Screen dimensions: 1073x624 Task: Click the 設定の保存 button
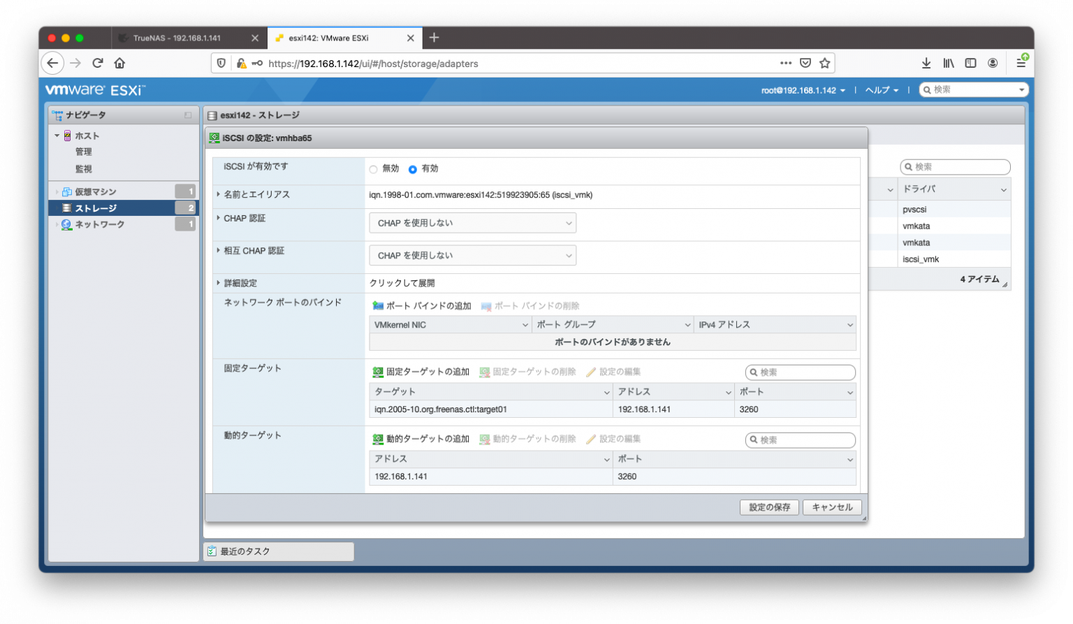tap(769, 507)
